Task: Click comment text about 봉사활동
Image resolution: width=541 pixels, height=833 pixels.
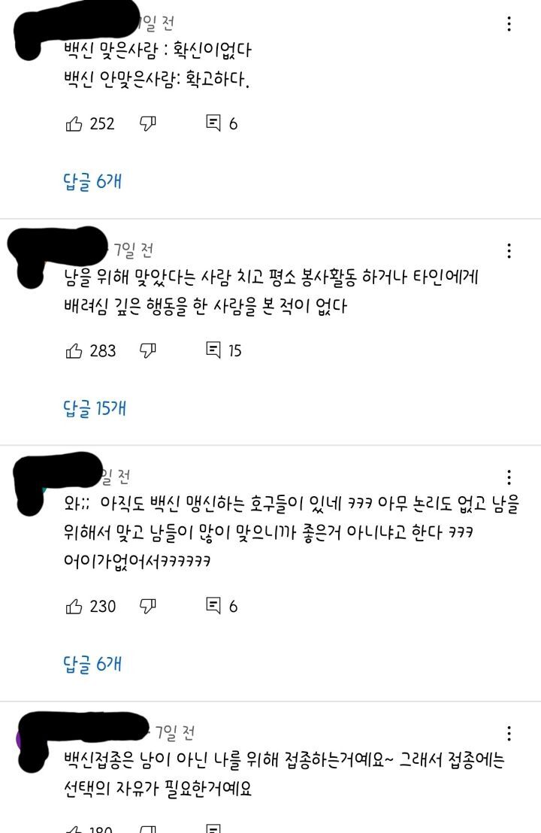Action: click(x=271, y=291)
